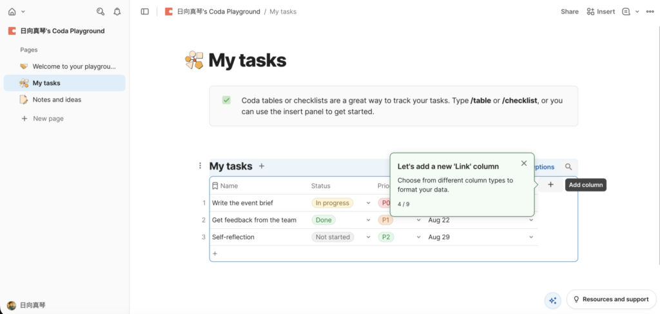
Task: Open the Aug 29 date dropdown
Action: coord(532,237)
